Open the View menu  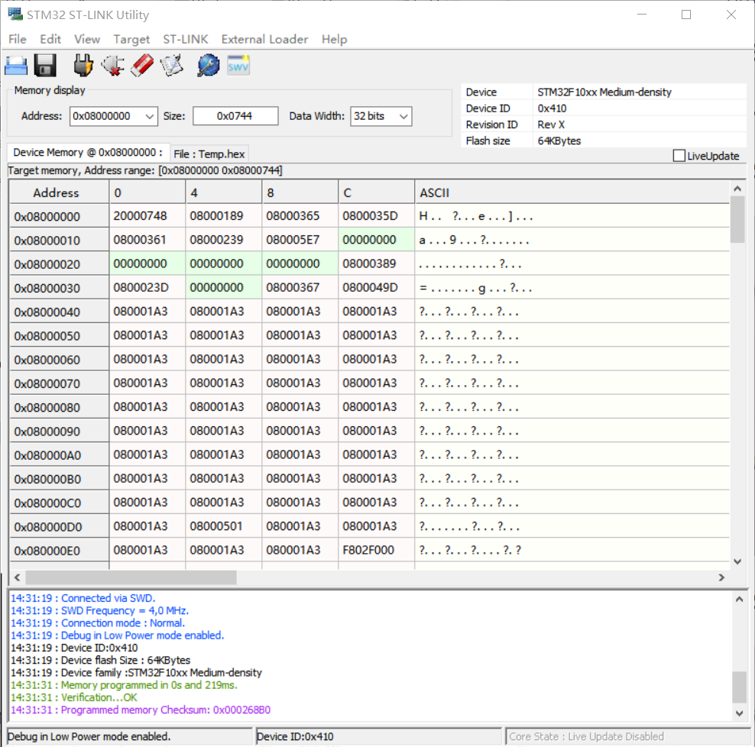[87, 39]
